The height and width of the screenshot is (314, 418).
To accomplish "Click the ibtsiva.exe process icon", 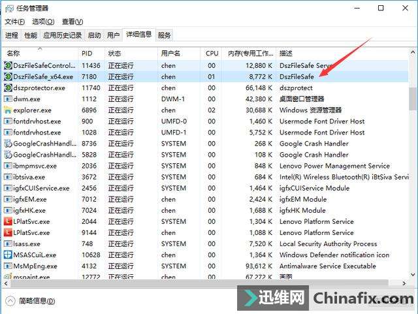I will [x=8, y=177].
